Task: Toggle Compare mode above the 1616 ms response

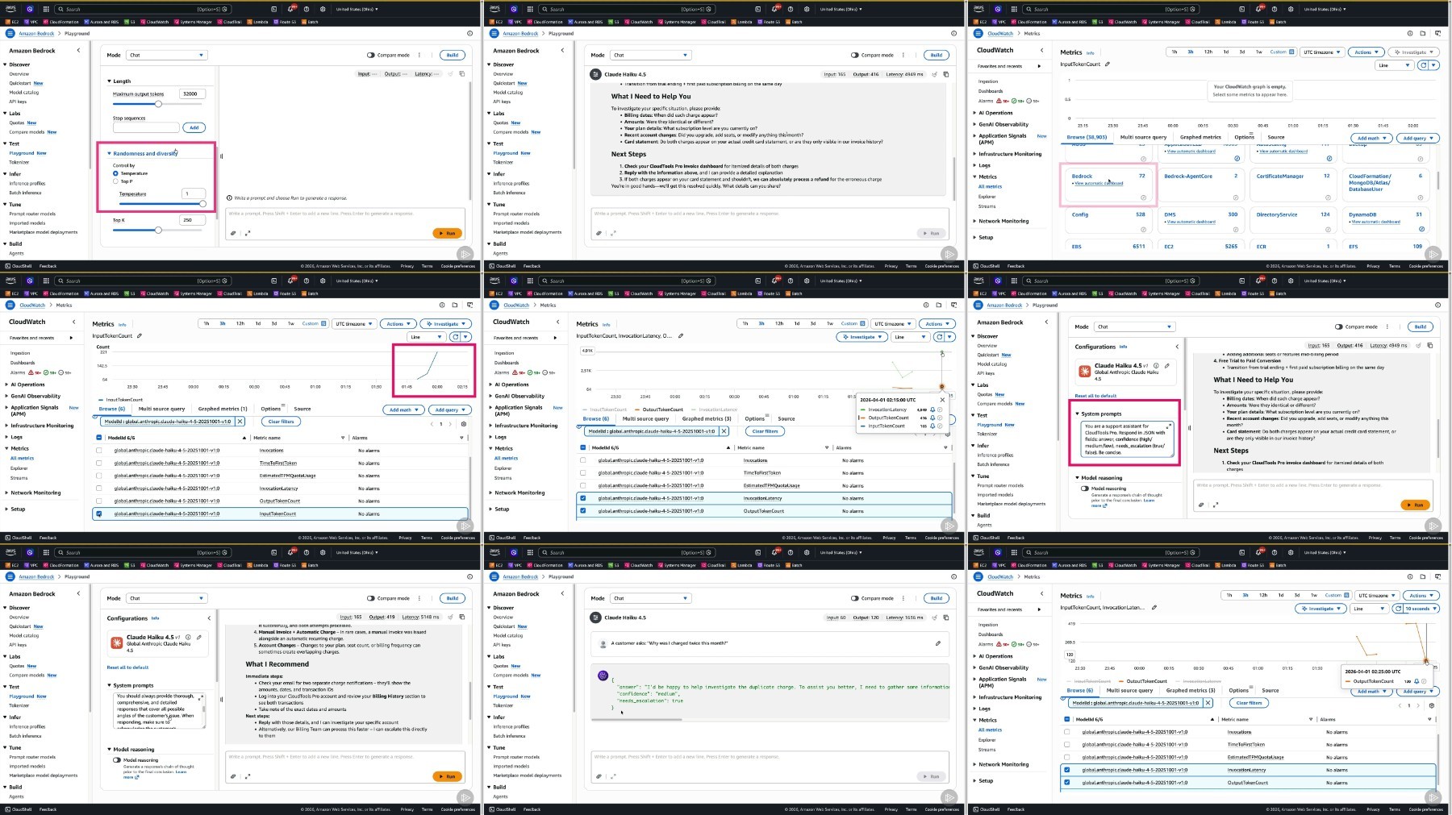Action: [855, 598]
